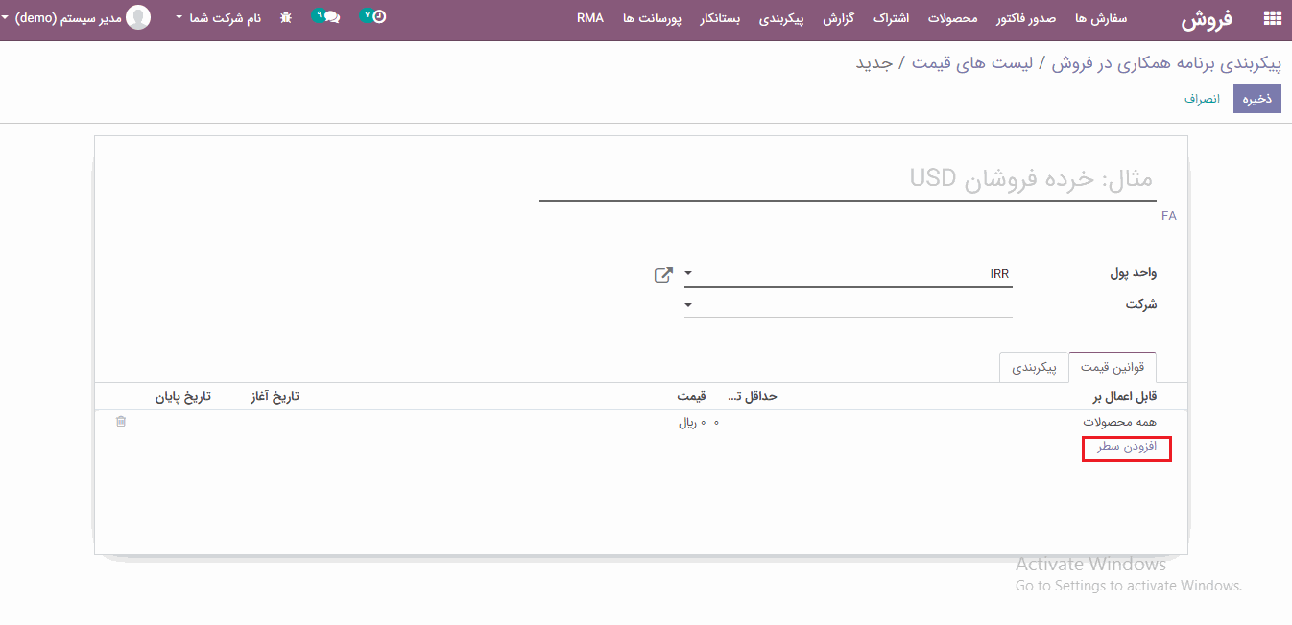
Task: Open the activities clock icon
Action: 378,16
